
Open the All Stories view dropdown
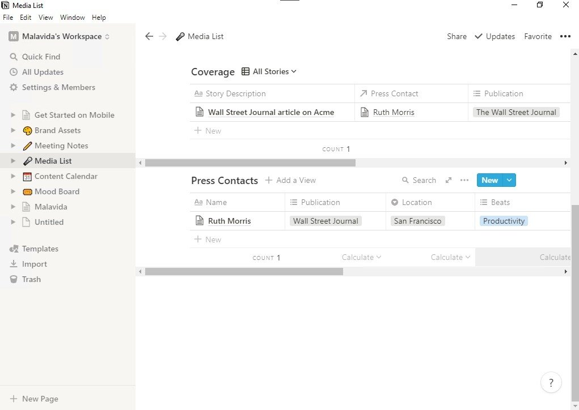[269, 71]
